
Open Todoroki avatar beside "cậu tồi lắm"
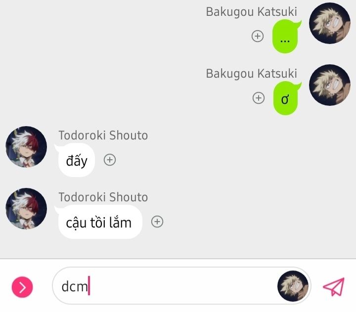(x=26, y=209)
